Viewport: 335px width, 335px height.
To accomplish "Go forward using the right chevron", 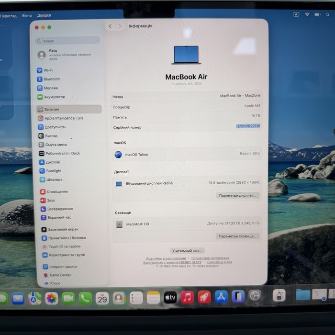I will [x=120, y=26].
